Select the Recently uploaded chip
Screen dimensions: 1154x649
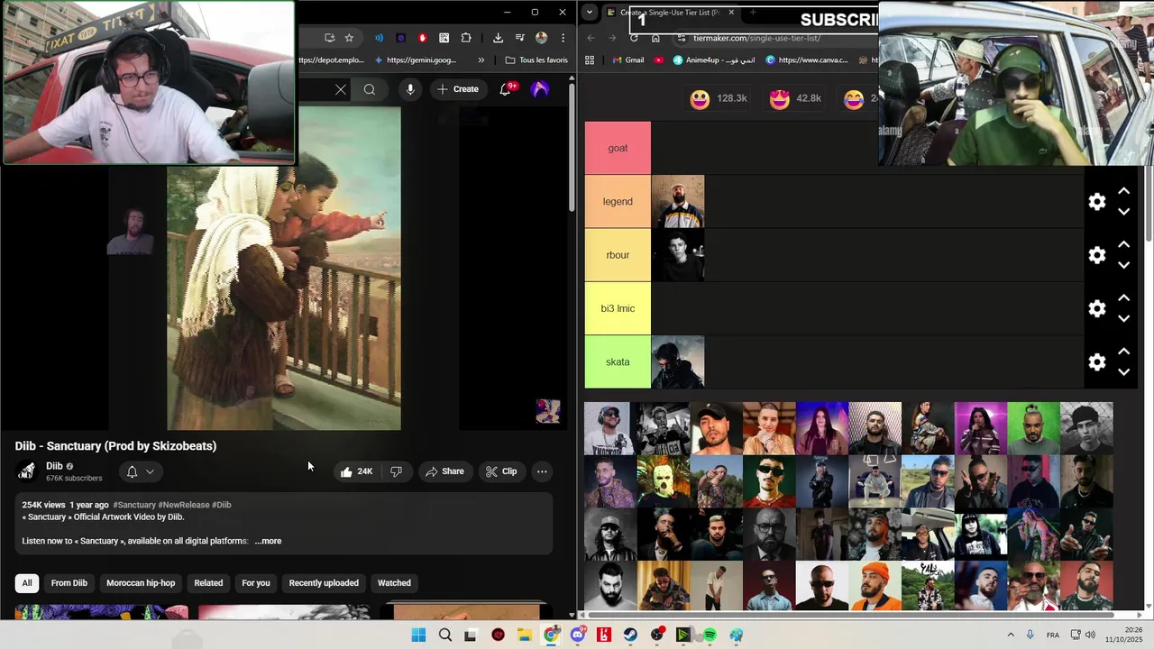pos(324,583)
